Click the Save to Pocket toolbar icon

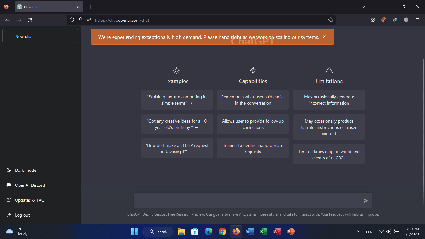(372, 20)
